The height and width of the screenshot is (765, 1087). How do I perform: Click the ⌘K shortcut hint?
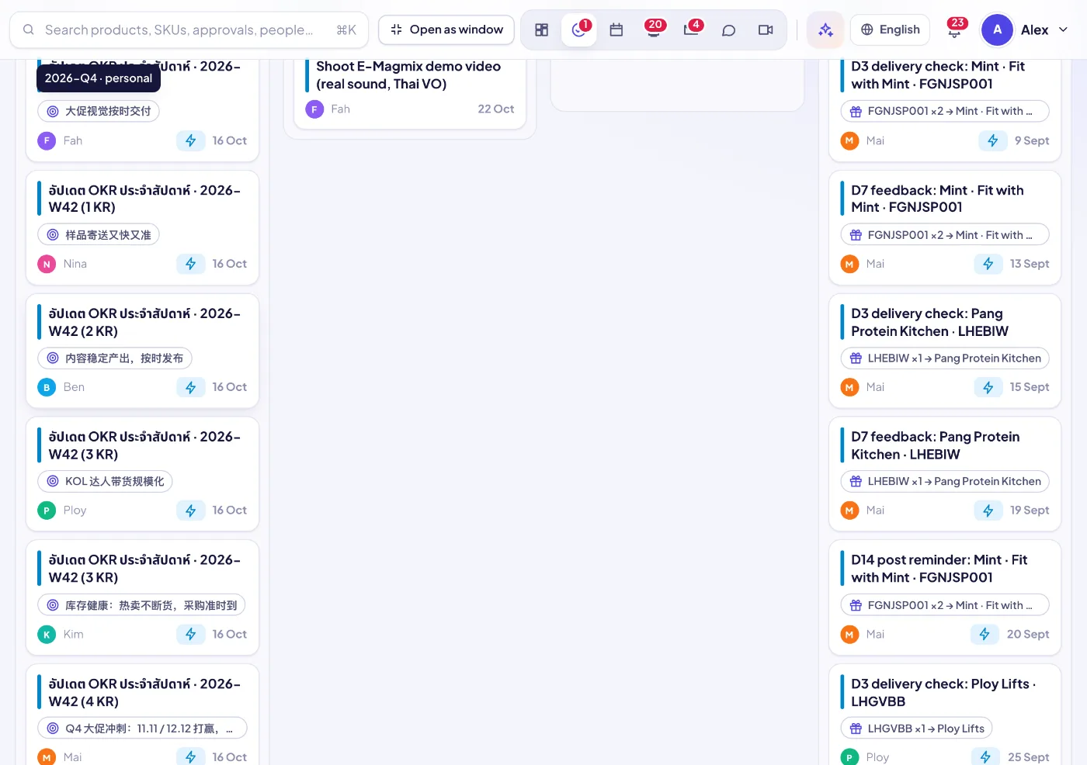[346, 29]
